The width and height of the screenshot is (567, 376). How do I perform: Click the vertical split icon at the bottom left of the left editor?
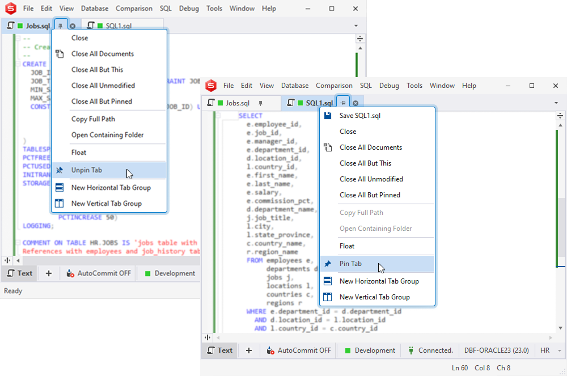[x=7, y=260]
